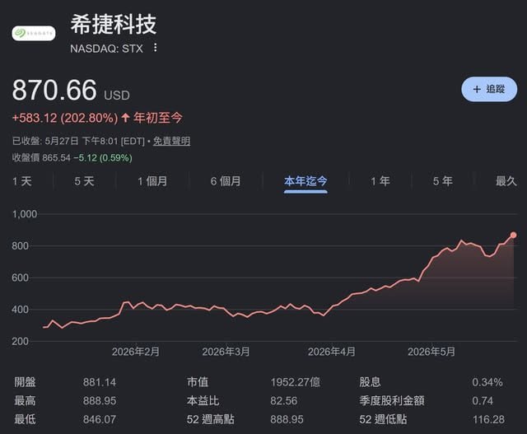Click the 1952.27億 market cap value

click(296, 382)
